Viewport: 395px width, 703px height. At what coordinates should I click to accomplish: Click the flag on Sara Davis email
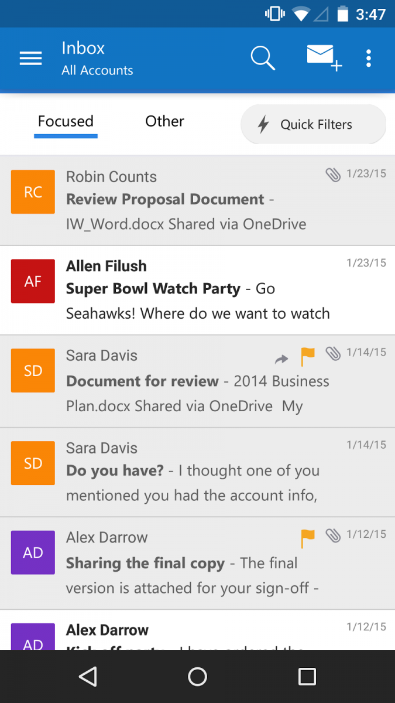[x=307, y=354]
